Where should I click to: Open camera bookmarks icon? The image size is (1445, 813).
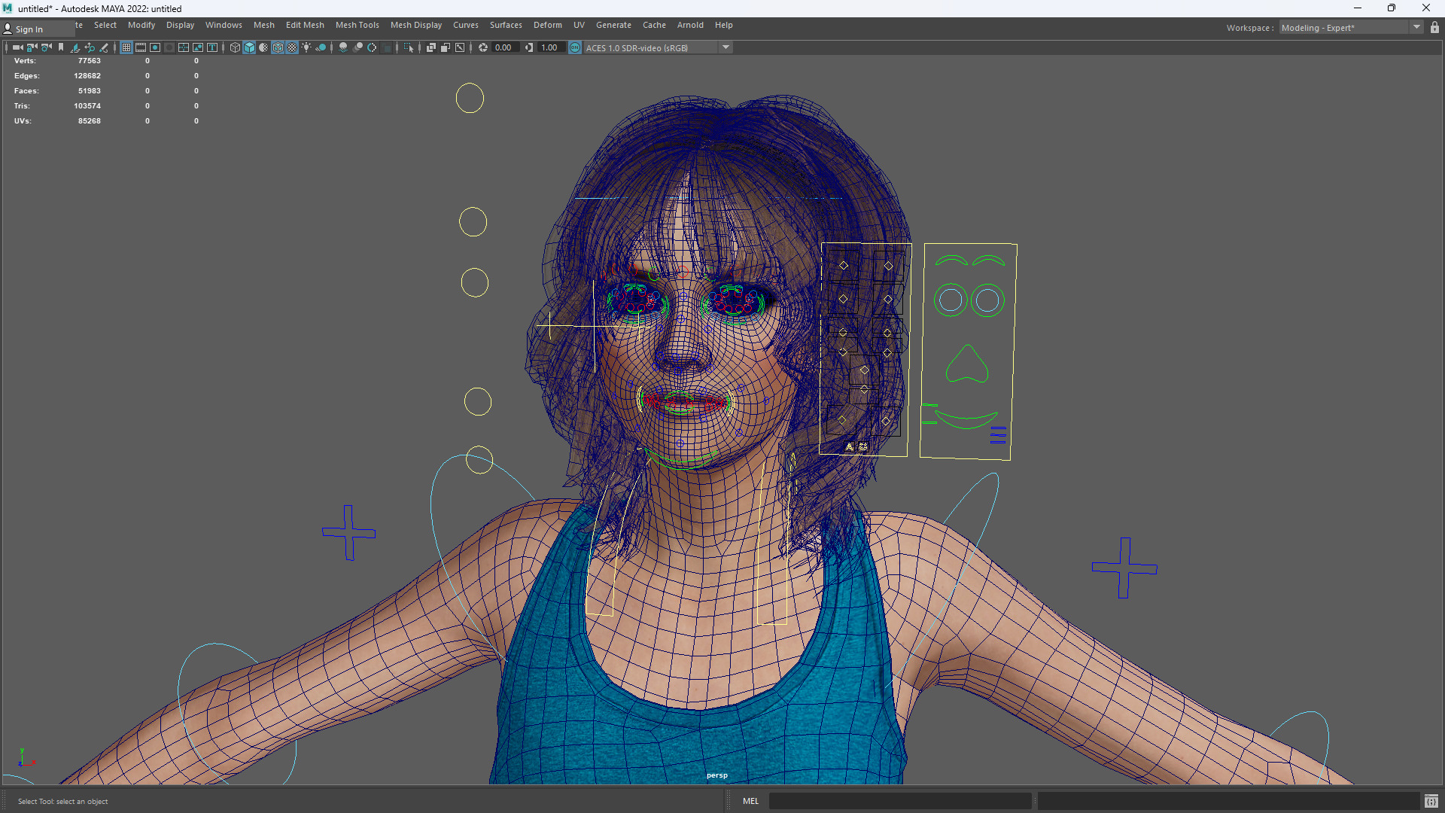pos(61,47)
